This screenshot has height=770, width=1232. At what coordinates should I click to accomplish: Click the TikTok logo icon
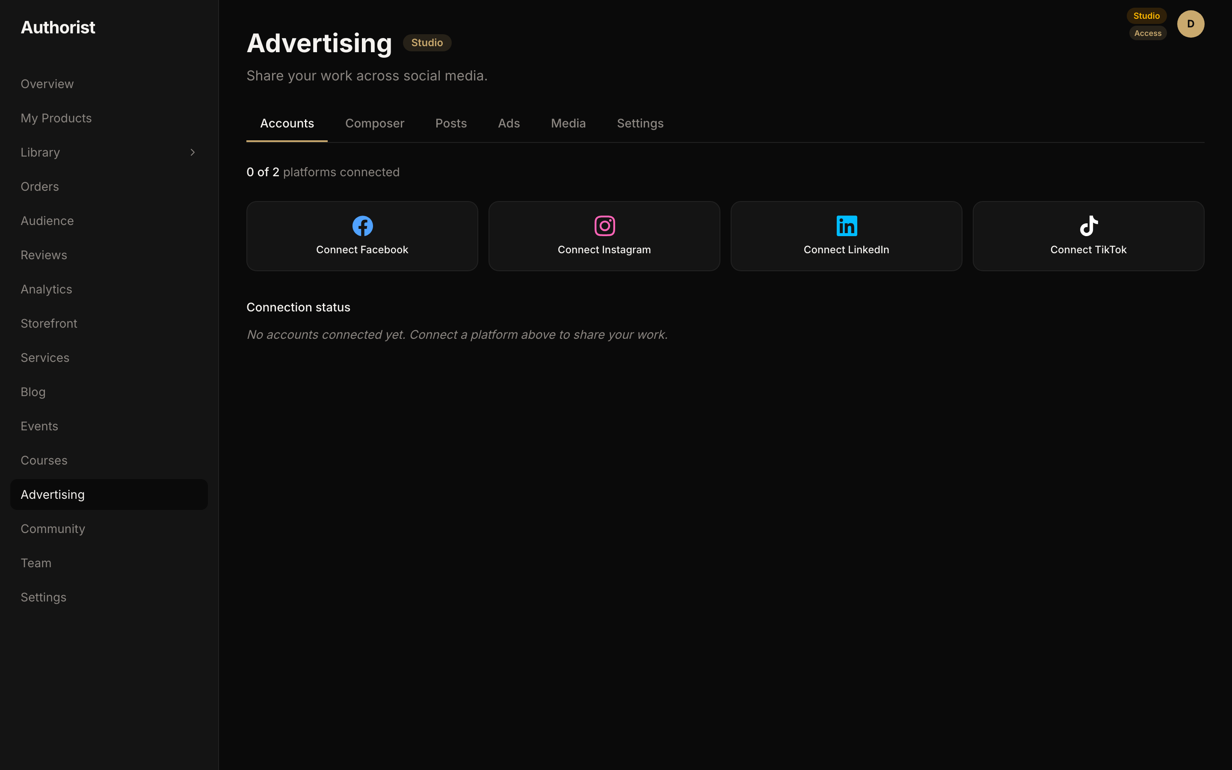(1088, 226)
